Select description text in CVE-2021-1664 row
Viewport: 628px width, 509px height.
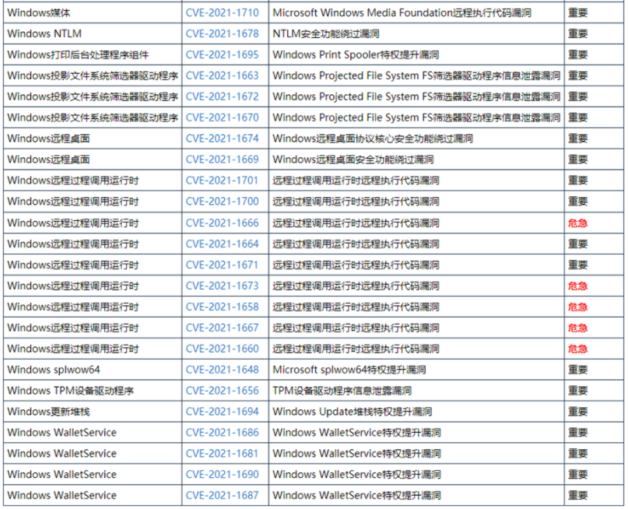coord(356,244)
